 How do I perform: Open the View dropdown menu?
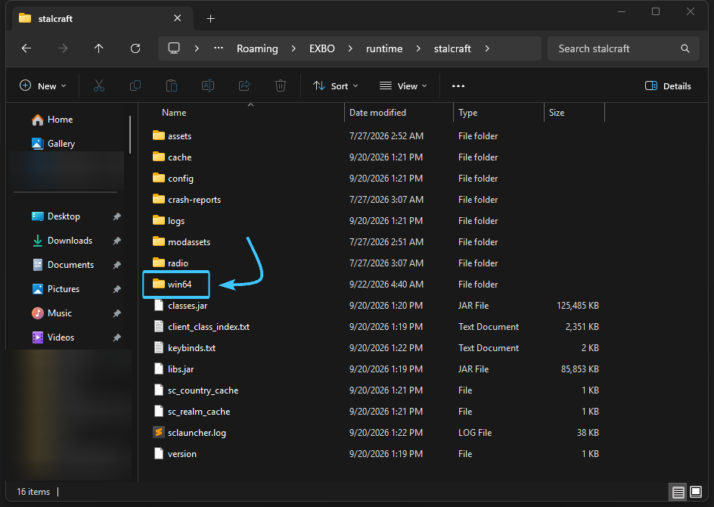click(x=403, y=86)
